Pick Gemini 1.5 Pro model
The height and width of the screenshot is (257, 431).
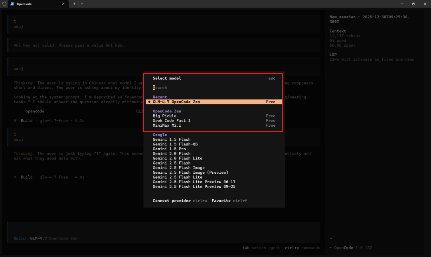pos(169,149)
